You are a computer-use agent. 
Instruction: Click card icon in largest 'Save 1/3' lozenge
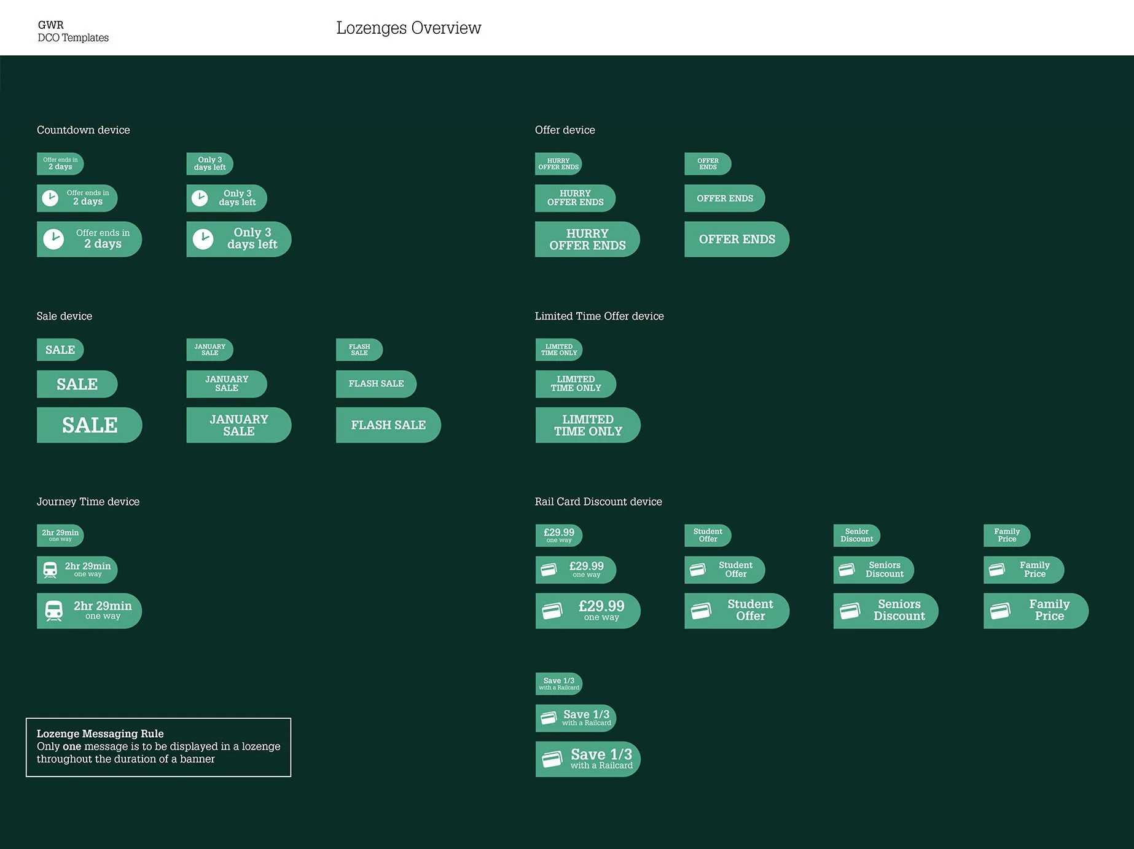click(x=552, y=759)
